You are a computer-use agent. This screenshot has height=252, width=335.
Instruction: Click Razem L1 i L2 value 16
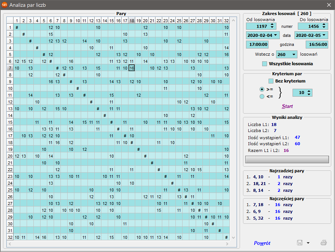tap(286, 150)
